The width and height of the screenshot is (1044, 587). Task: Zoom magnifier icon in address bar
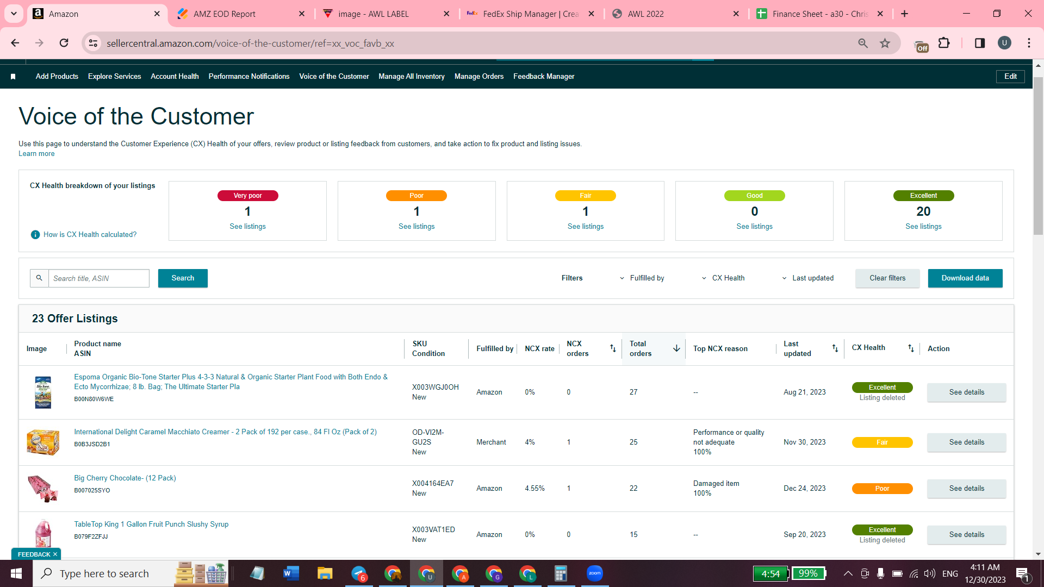[863, 43]
